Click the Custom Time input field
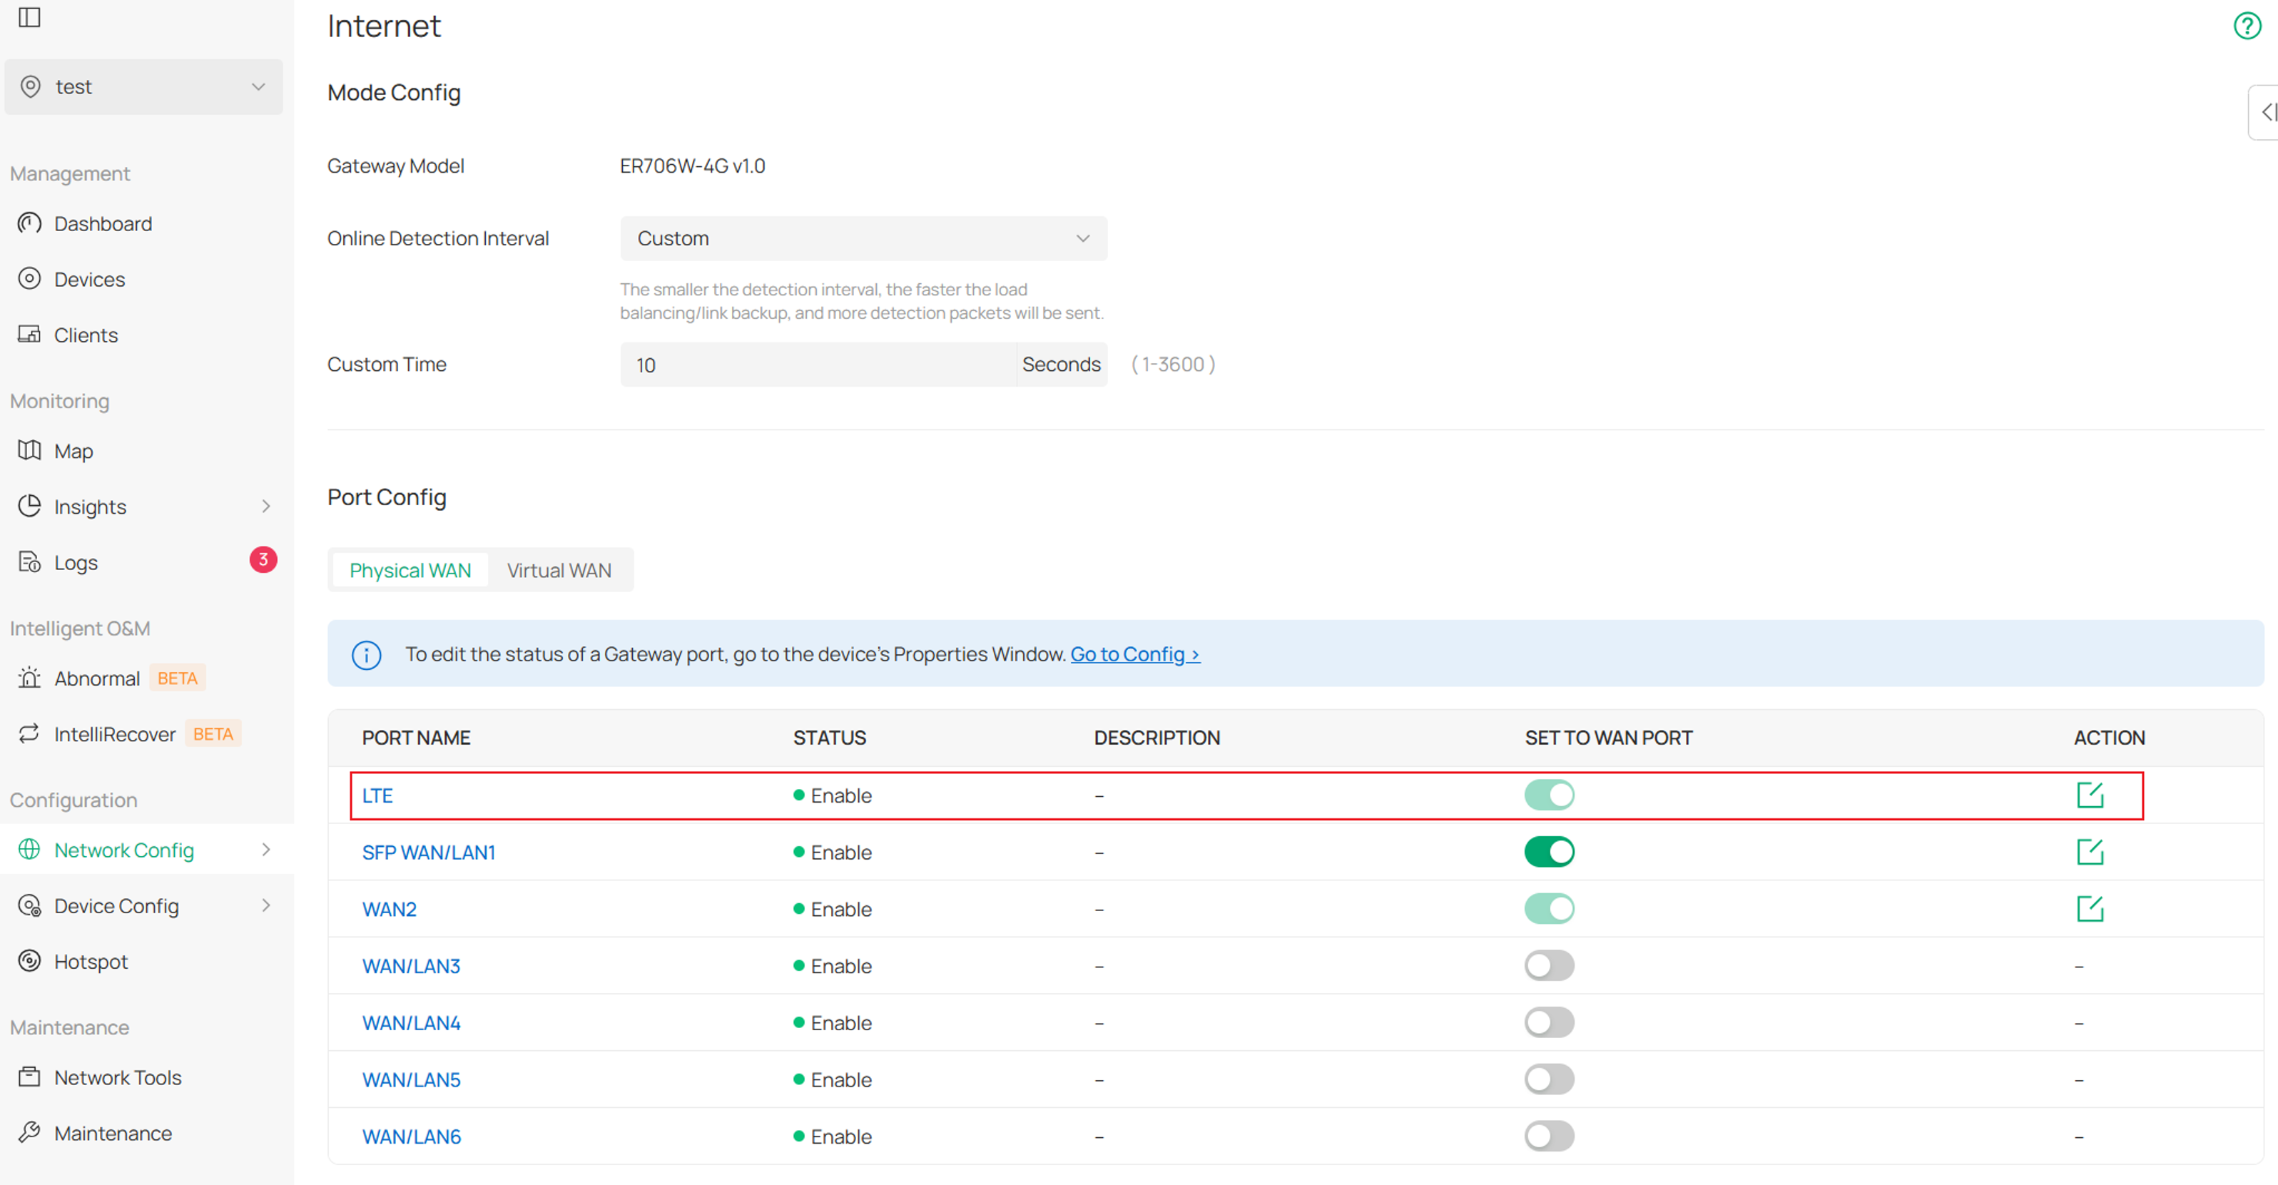Screen dimensions: 2278x1185 818,365
